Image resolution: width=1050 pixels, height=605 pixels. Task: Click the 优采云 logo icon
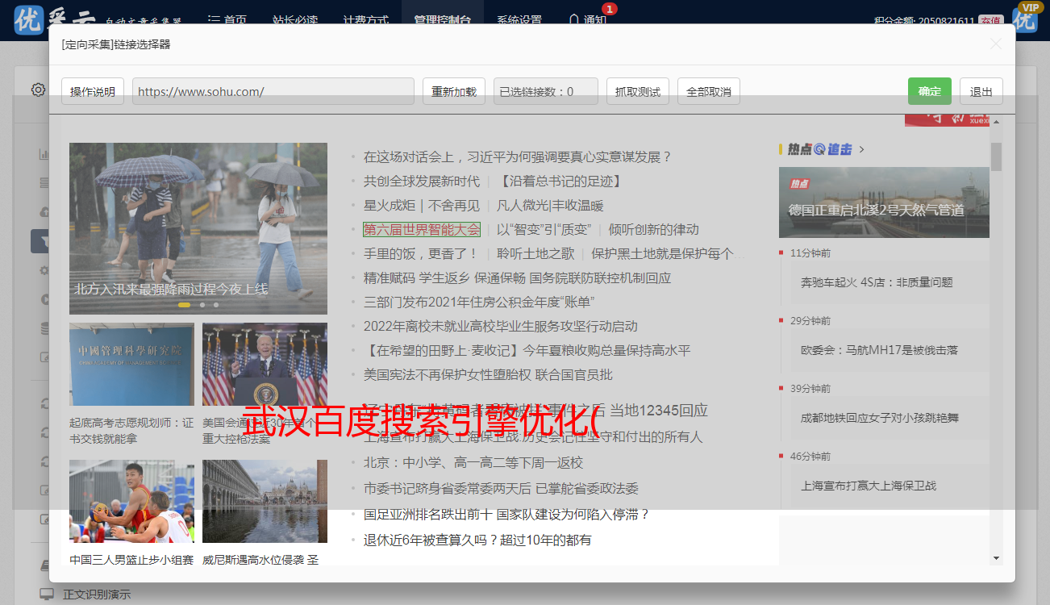click(29, 19)
